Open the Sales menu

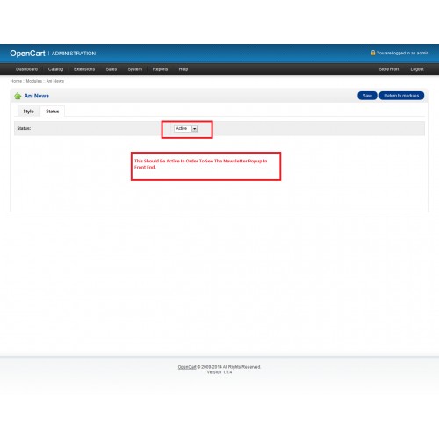112,69
